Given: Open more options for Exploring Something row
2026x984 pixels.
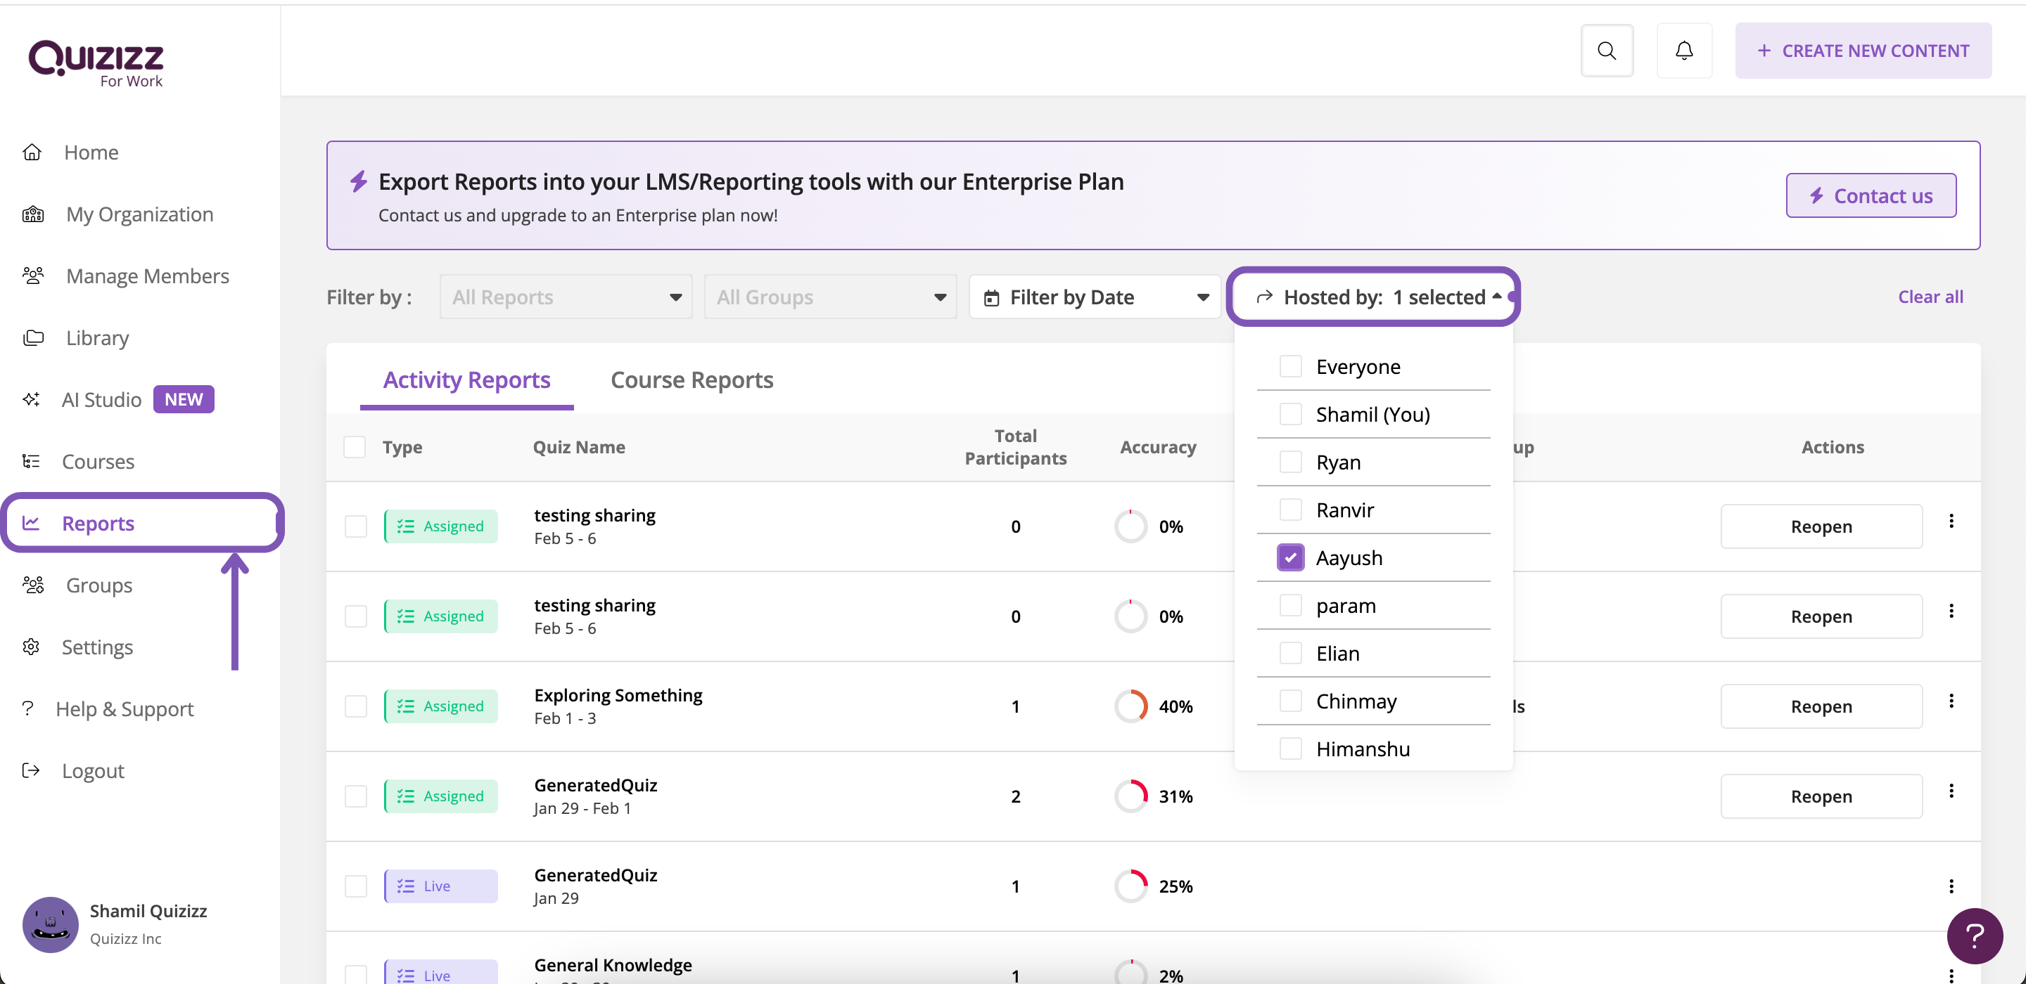Looking at the screenshot, I should click(1951, 701).
